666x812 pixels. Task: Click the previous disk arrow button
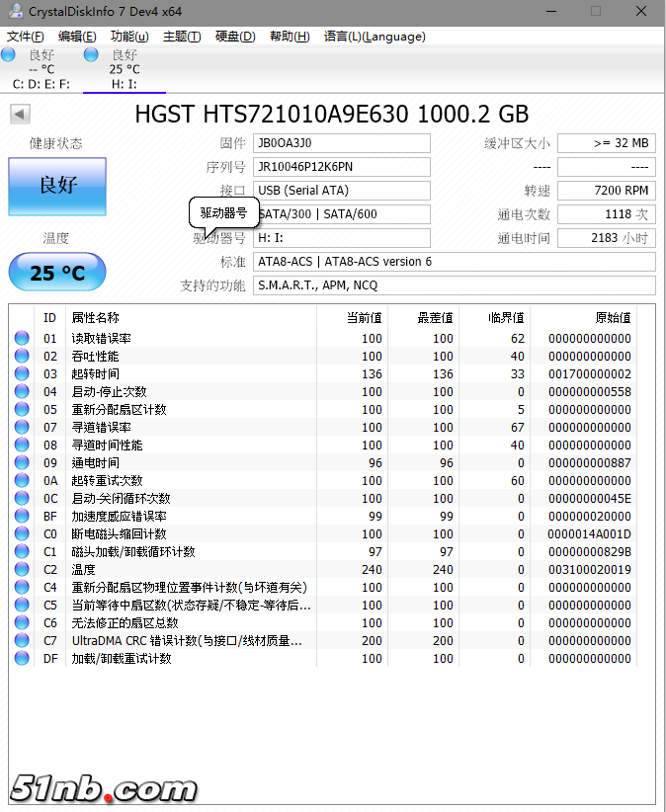(20, 115)
